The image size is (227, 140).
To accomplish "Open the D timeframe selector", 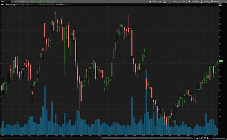I will [175, 1].
